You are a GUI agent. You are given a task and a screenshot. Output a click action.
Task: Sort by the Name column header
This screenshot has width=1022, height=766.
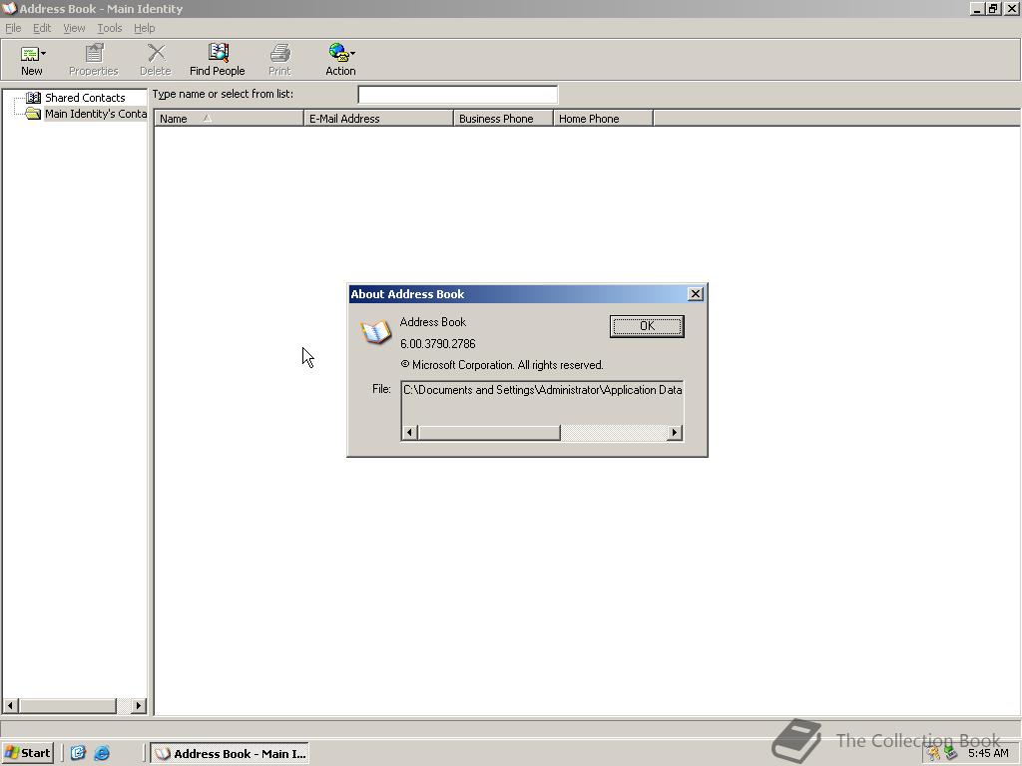pyautogui.click(x=229, y=119)
